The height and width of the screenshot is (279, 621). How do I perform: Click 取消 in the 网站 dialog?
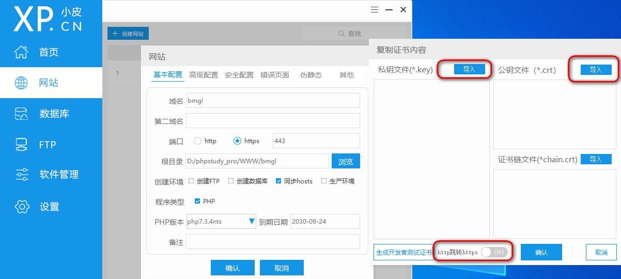[x=282, y=268]
